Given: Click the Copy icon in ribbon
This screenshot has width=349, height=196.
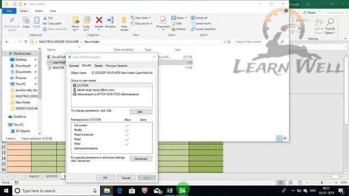Looking at the screenshot, I should (26, 21).
